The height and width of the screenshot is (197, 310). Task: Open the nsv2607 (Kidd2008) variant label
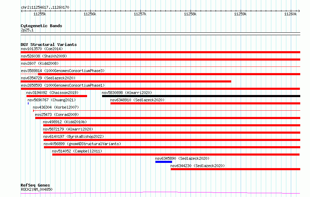[40, 63]
